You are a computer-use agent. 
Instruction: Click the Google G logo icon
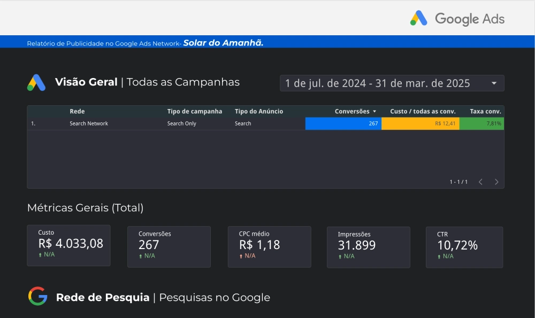[x=37, y=296]
